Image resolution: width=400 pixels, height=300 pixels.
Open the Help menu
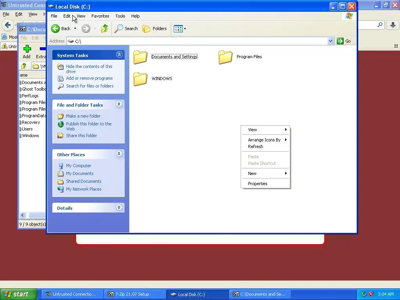(135, 16)
